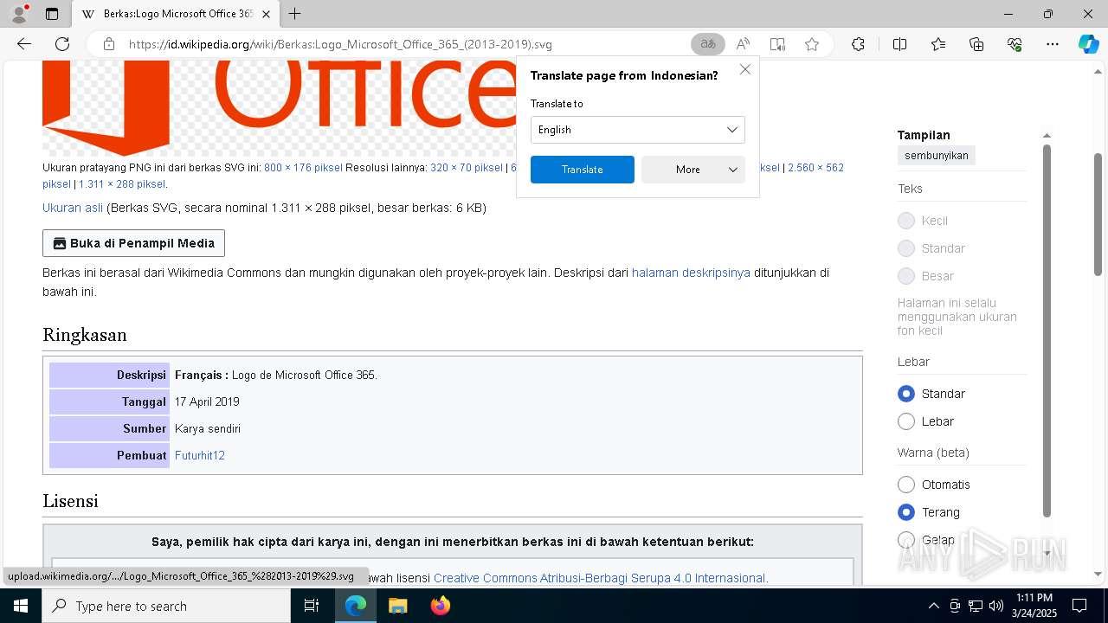Viewport: 1108px width, 623px height.
Task: Add this page to favorites star
Action: pos(812,44)
